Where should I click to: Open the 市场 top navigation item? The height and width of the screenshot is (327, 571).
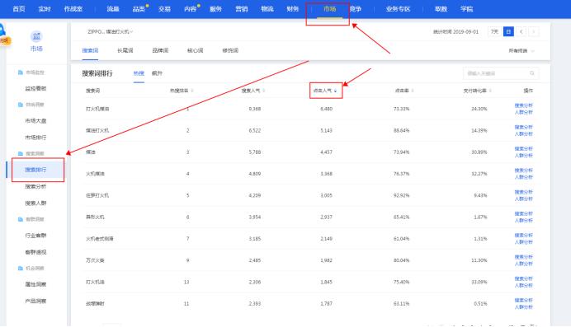click(329, 9)
